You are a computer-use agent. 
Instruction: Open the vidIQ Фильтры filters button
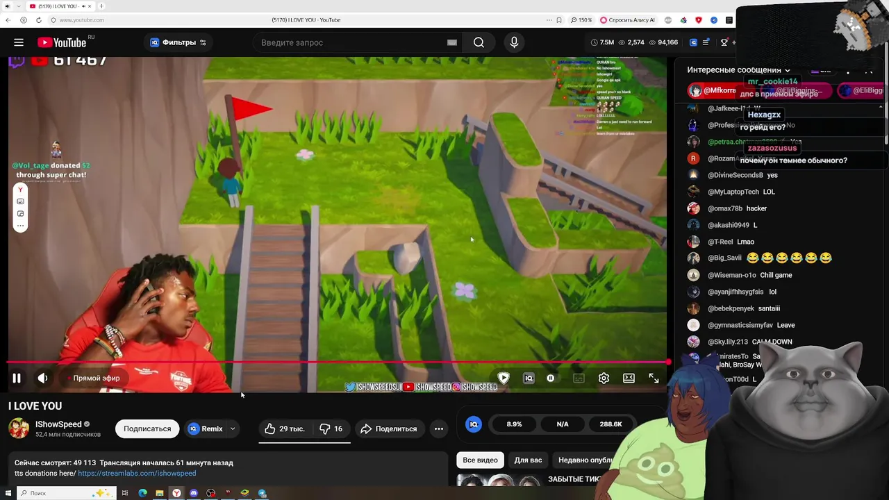178,42
